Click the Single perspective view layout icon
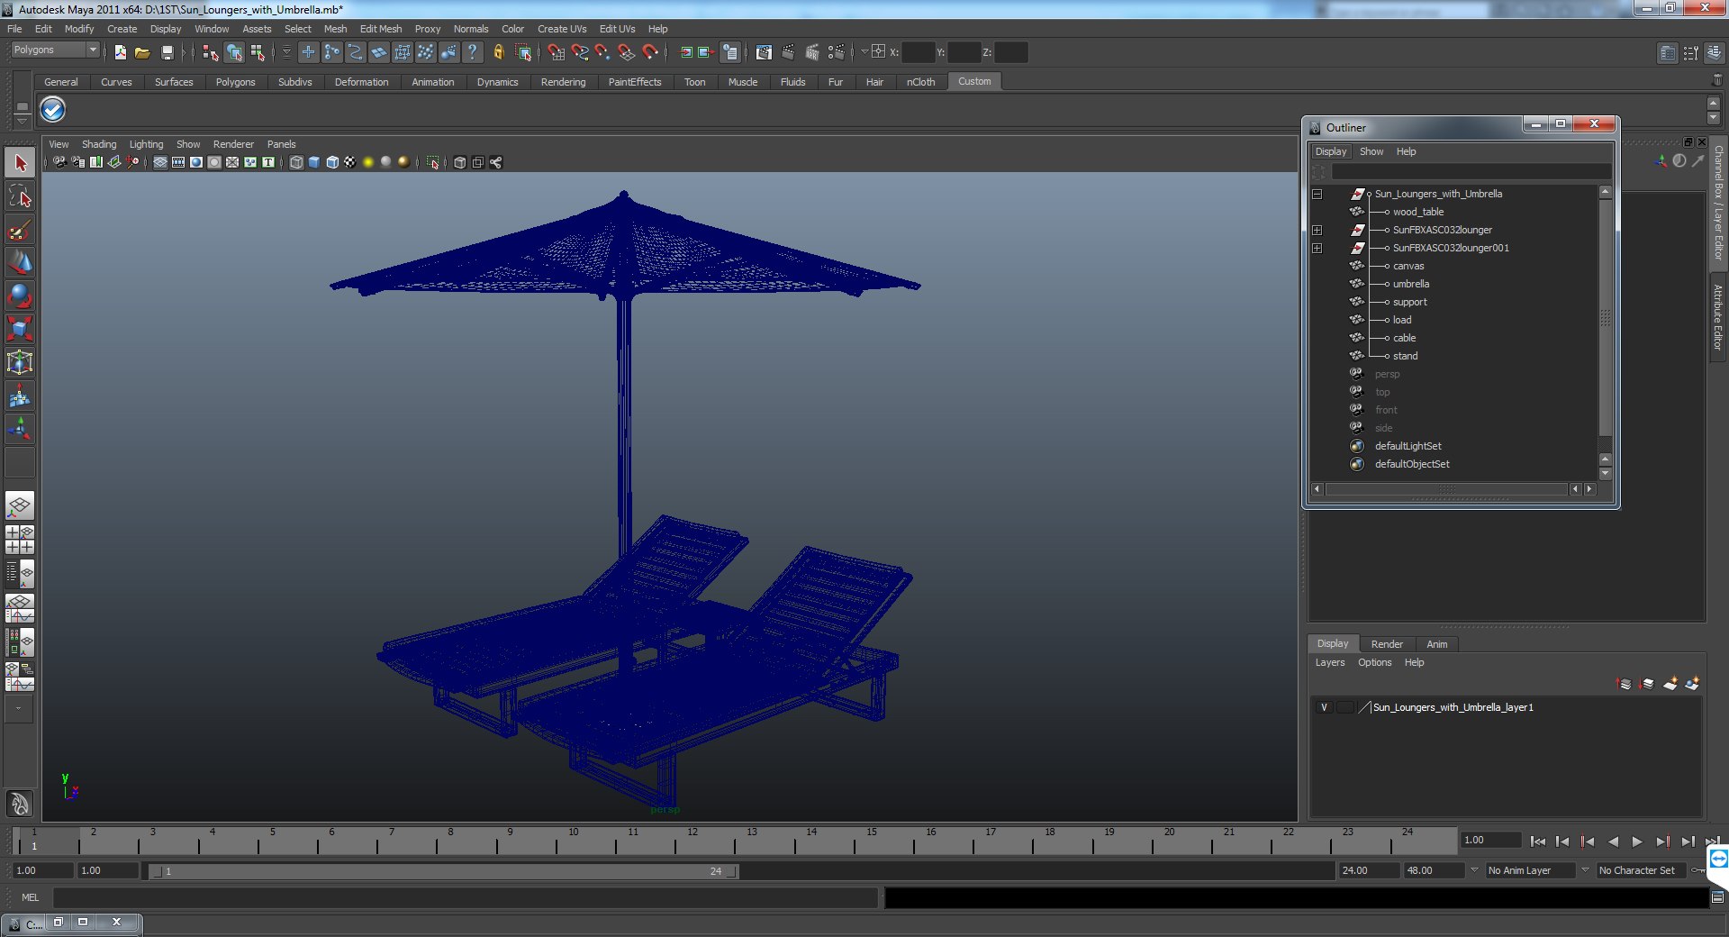Viewport: 1729px width, 937px height. coord(20,505)
